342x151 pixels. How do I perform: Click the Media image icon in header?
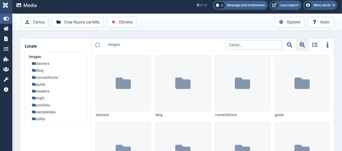coord(19,5)
